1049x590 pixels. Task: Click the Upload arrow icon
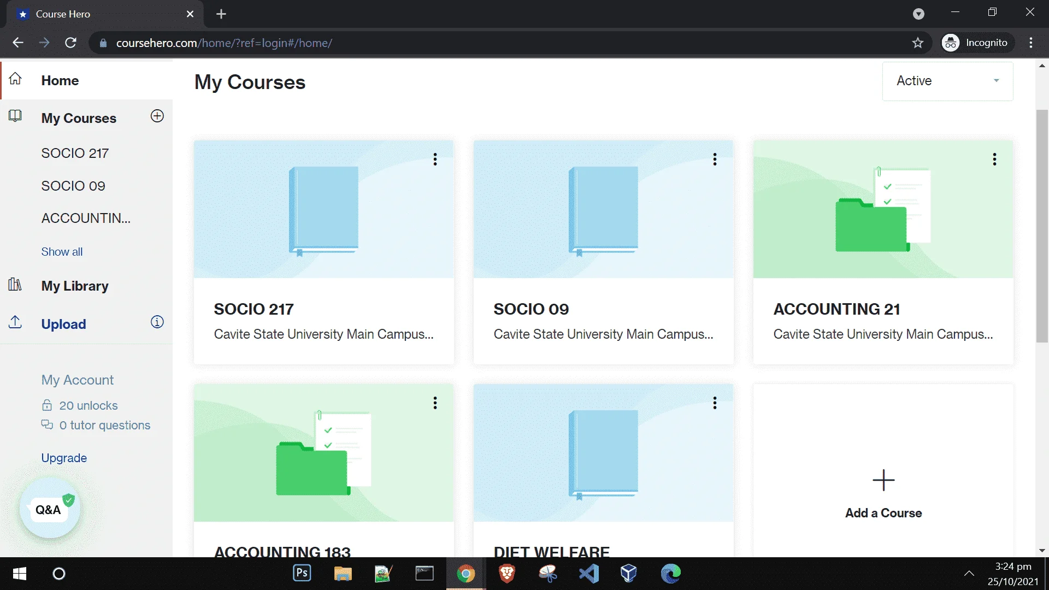(15, 322)
